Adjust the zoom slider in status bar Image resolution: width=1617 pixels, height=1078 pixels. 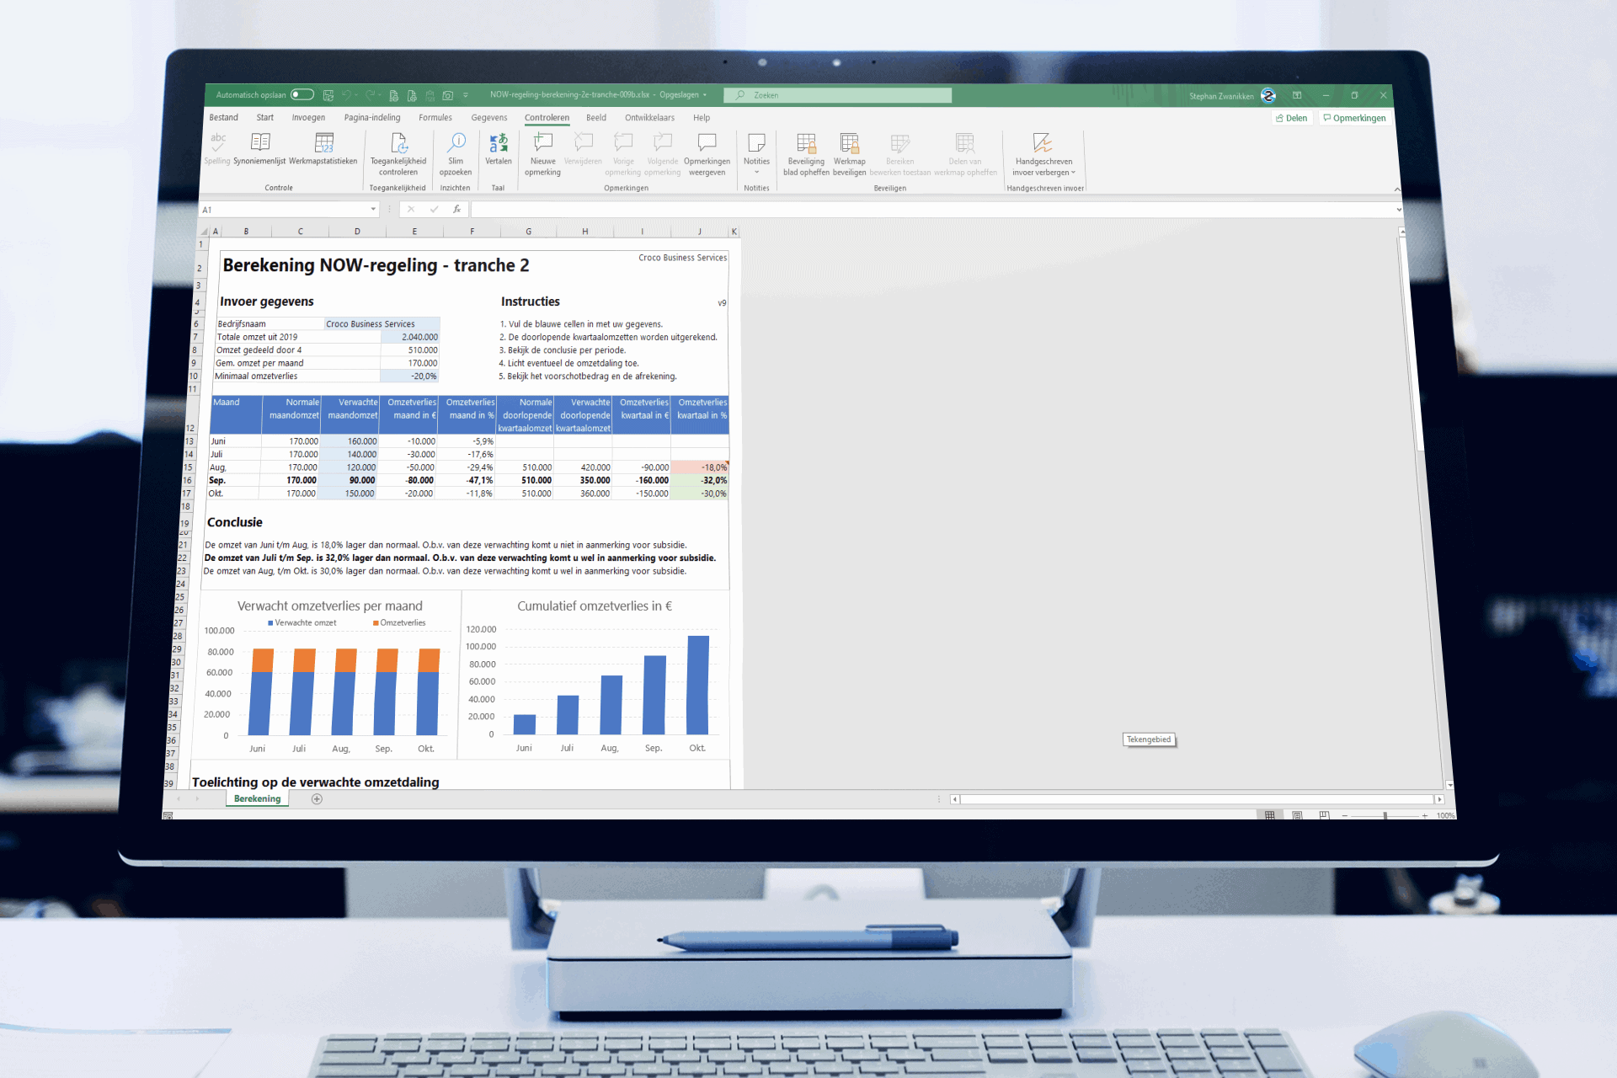pyautogui.click(x=1385, y=815)
